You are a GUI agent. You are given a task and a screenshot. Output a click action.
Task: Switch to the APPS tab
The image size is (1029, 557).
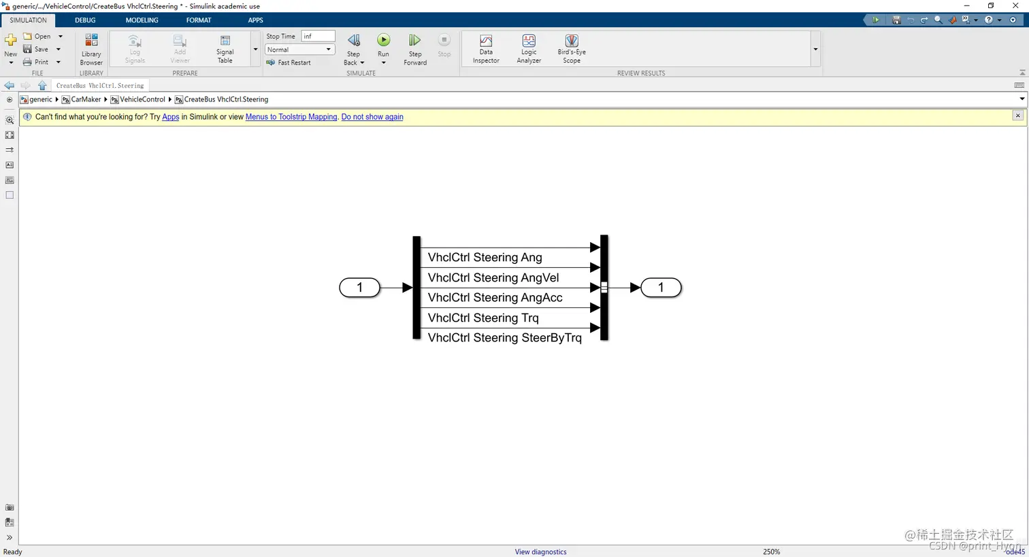tap(255, 20)
